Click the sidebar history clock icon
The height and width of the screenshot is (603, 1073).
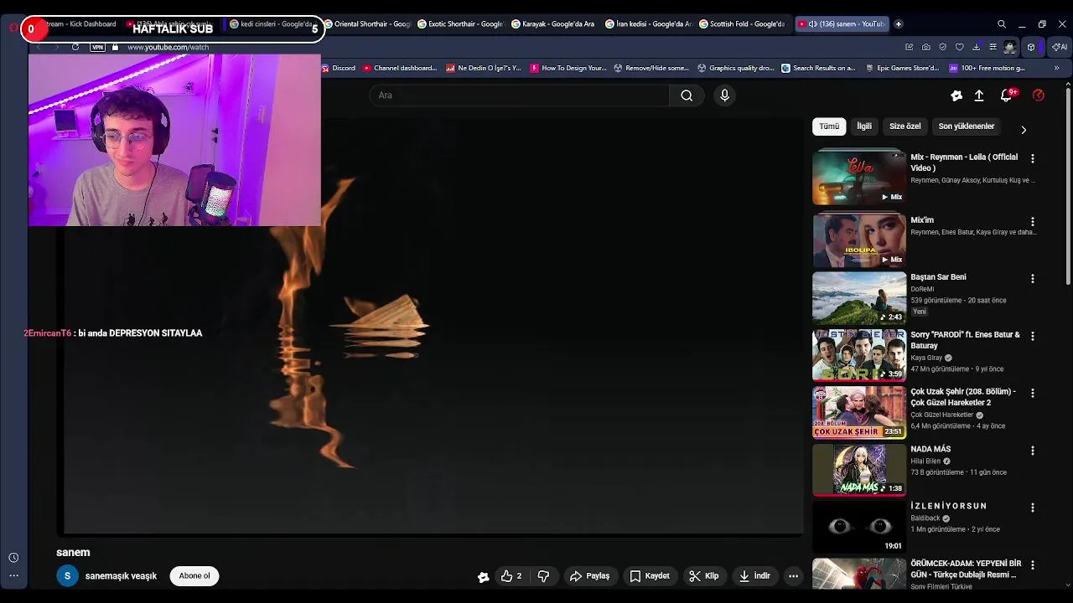pyautogui.click(x=13, y=558)
